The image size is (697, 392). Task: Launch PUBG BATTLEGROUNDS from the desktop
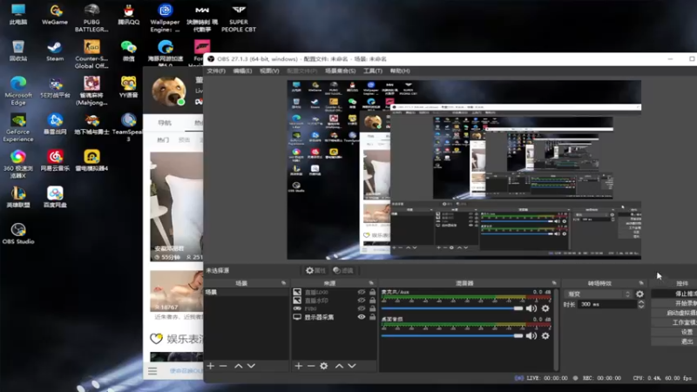[91, 17]
